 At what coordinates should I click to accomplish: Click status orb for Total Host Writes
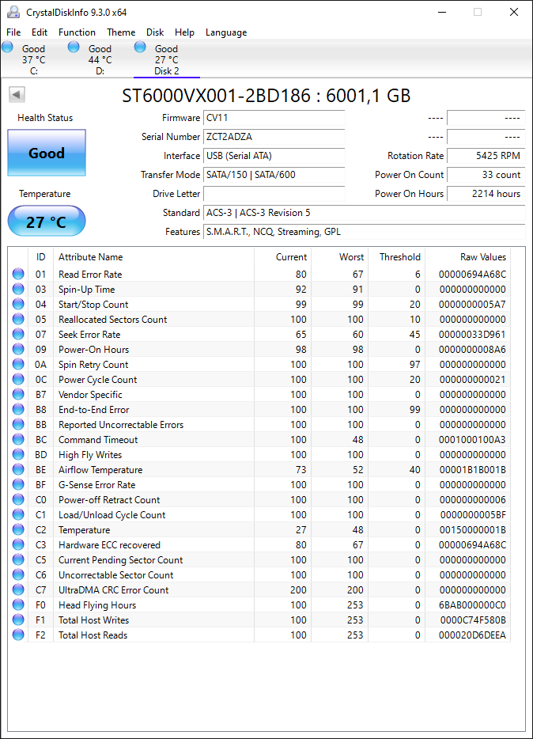(x=18, y=620)
